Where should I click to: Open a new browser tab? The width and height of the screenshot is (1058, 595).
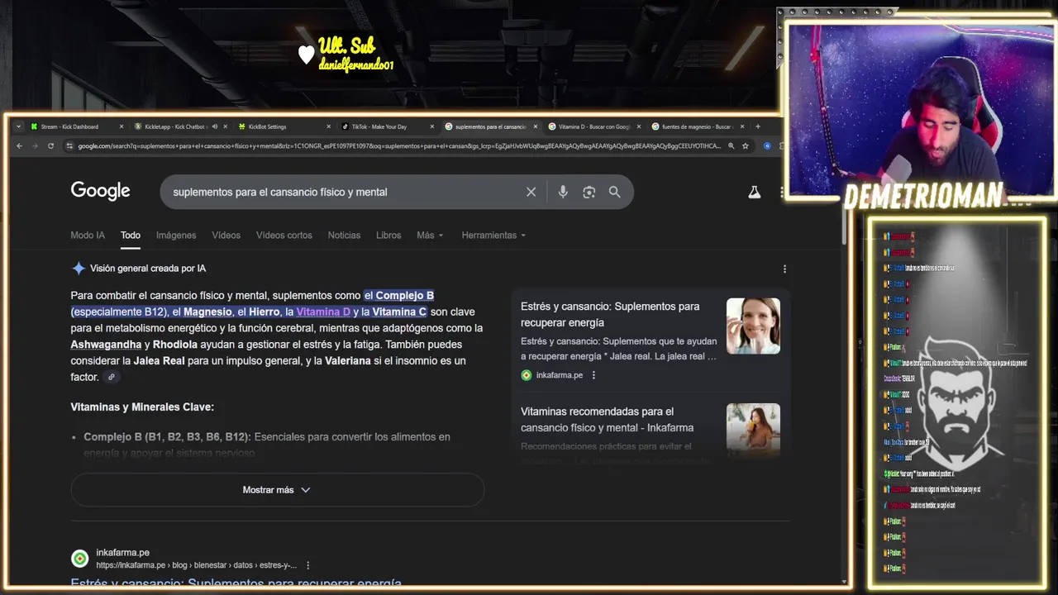tap(758, 126)
